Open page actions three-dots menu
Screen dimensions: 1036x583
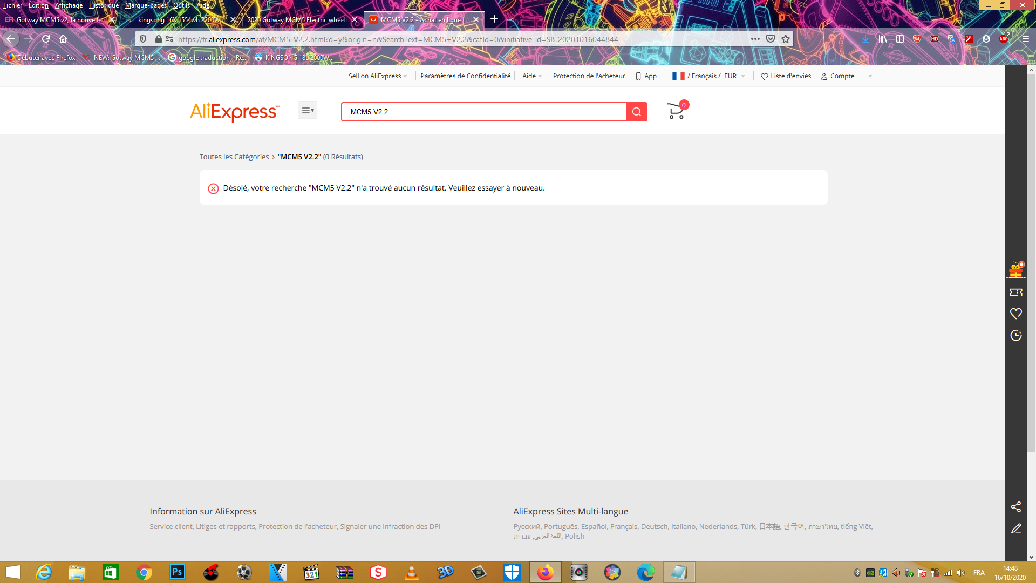pos(755,39)
